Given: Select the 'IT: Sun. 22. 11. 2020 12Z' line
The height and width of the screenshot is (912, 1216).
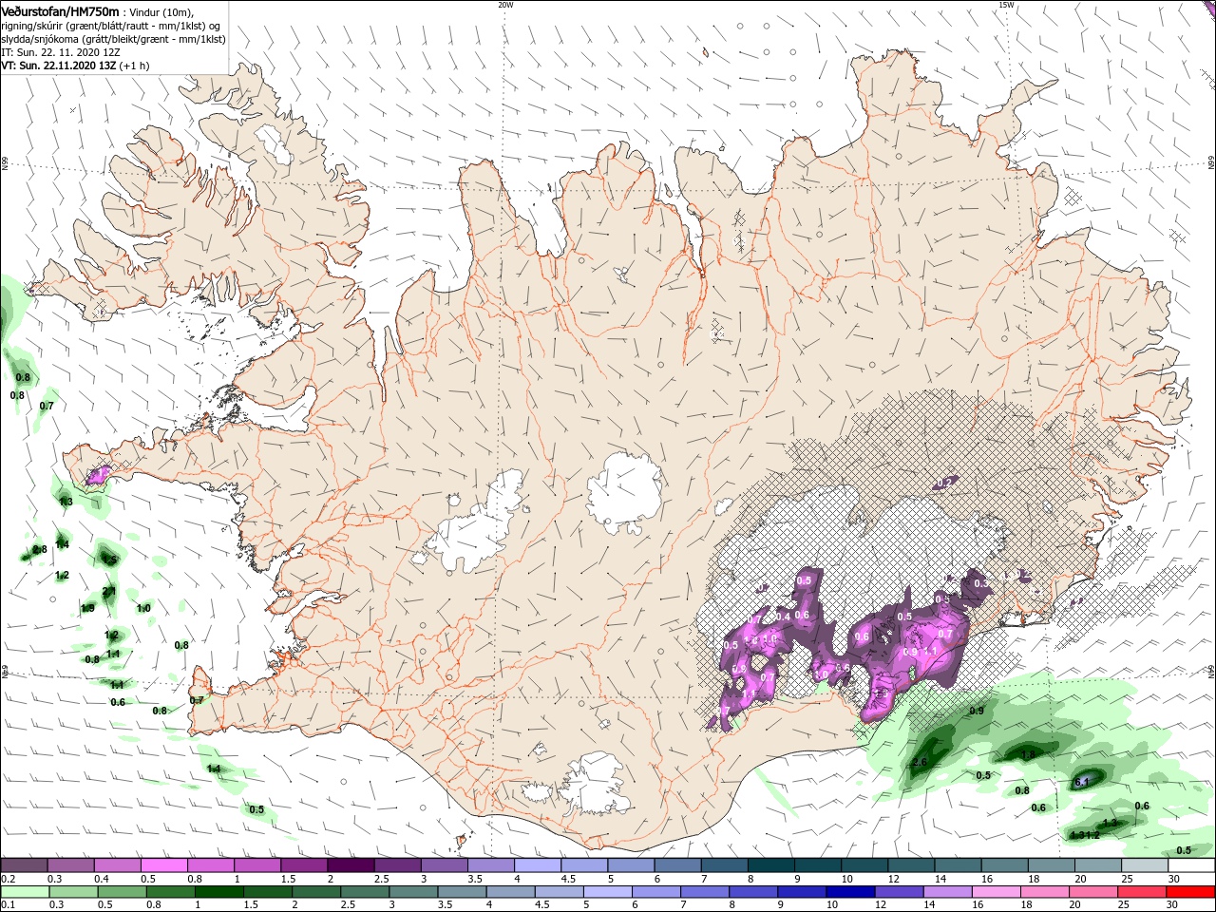Looking at the screenshot, I should click(x=60, y=52).
